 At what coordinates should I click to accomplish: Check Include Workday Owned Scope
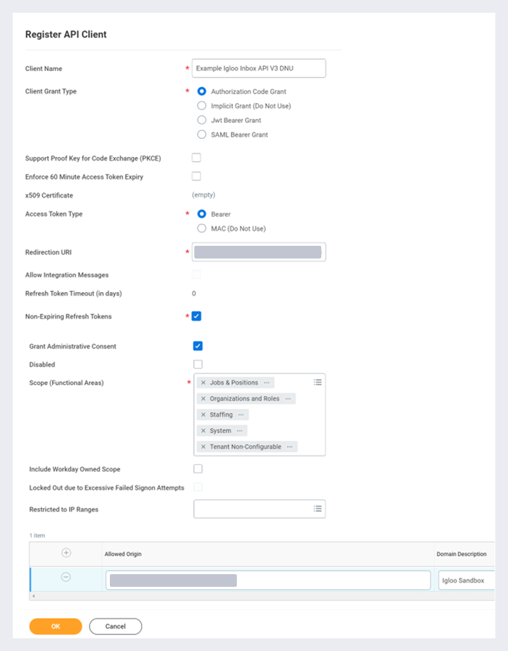click(x=198, y=469)
